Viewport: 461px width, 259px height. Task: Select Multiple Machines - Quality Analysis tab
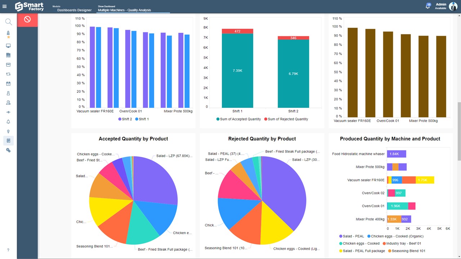125,10
